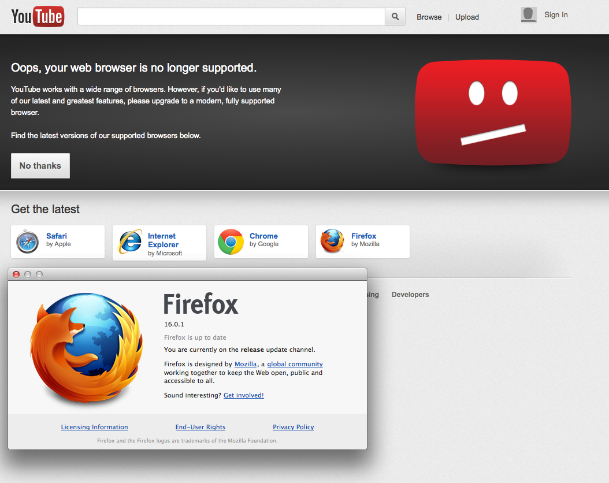This screenshot has width=609, height=483.
Task: Click the 'by Mozilla' label
Action: click(366, 244)
